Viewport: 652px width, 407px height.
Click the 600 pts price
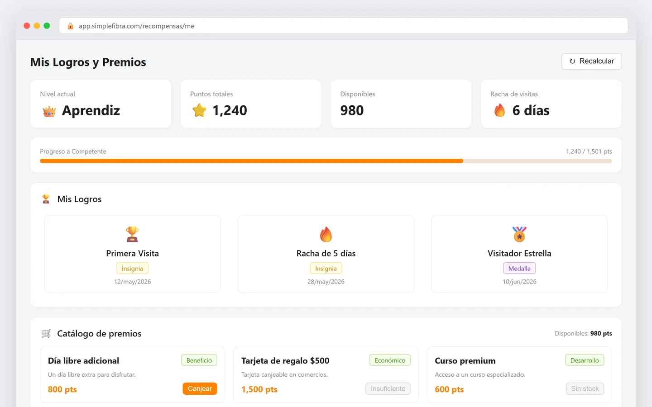coord(449,389)
